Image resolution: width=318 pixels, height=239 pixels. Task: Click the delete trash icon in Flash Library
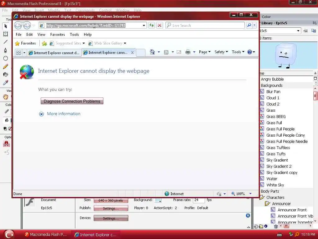276,226
